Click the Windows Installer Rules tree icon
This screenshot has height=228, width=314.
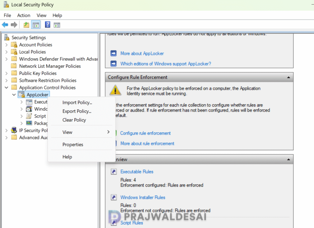[29, 109]
